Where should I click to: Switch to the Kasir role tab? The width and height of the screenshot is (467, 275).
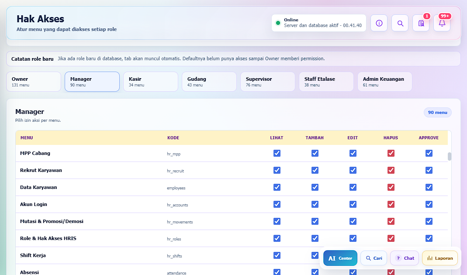click(151, 82)
